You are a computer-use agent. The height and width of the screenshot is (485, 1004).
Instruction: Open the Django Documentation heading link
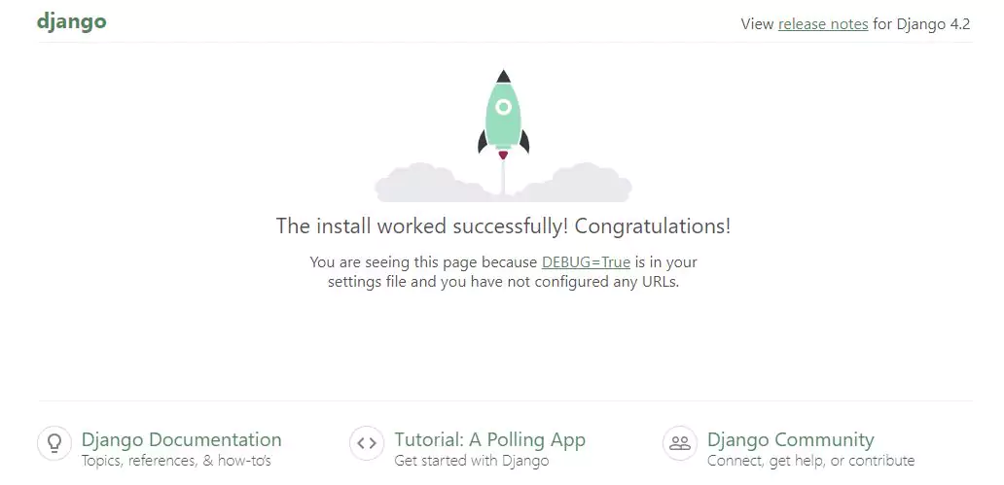pos(182,439)
